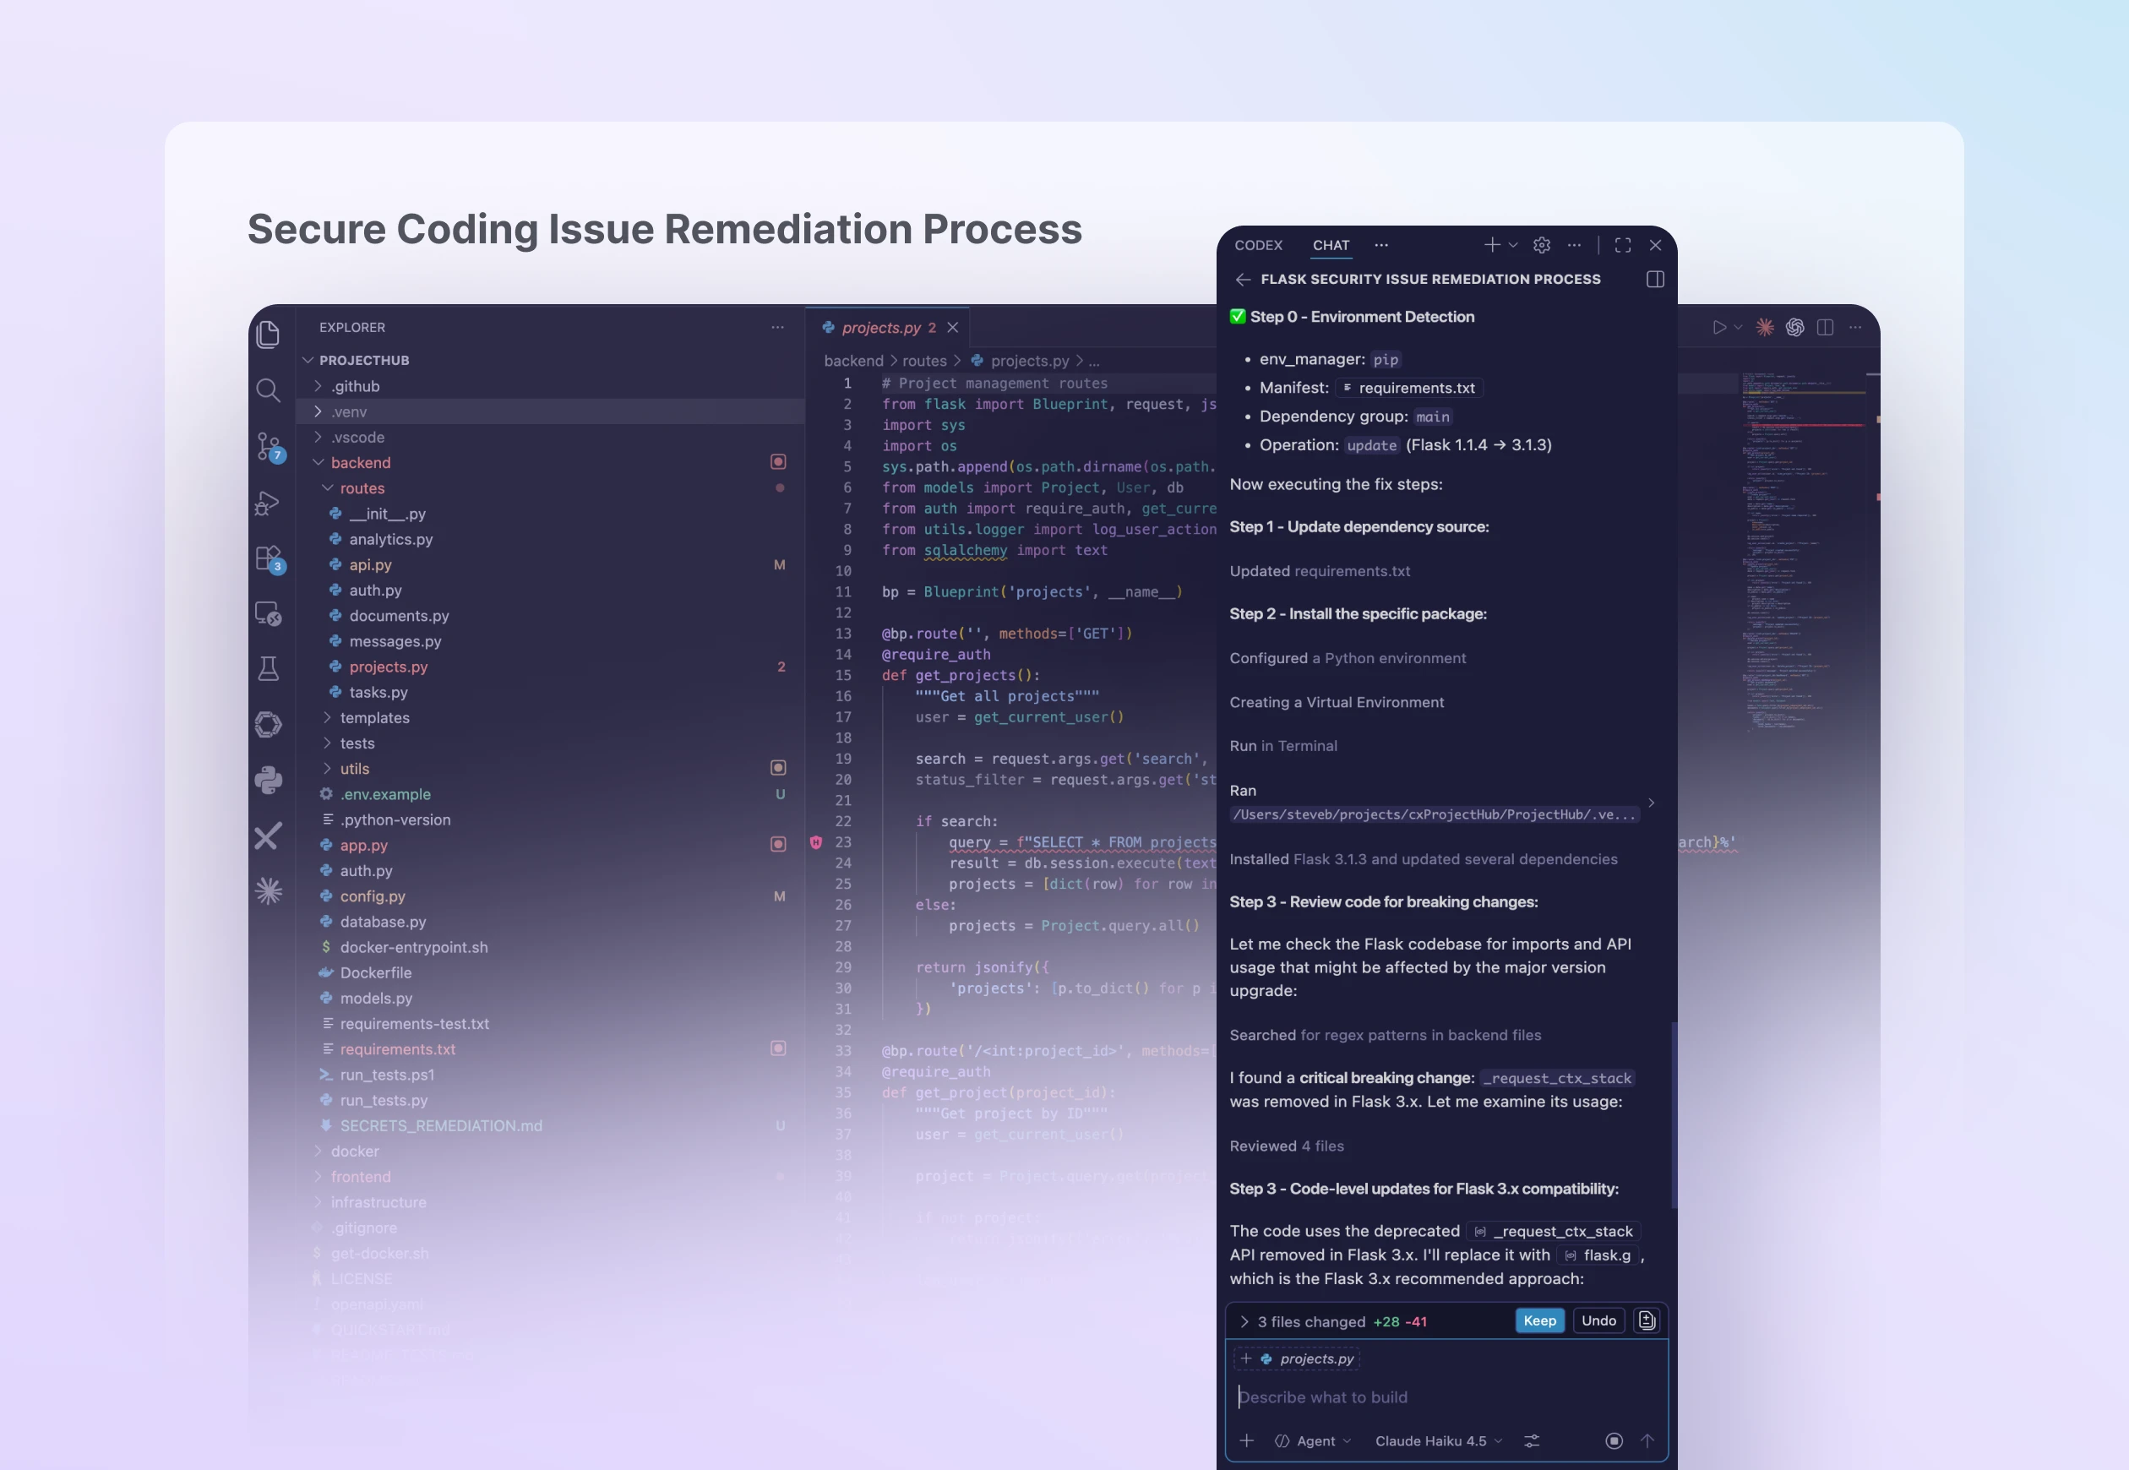Viewport: 2129px width, 1470px height.
Task: Click the copy conversation icon next to Undo
Action: point(1647,1320)
